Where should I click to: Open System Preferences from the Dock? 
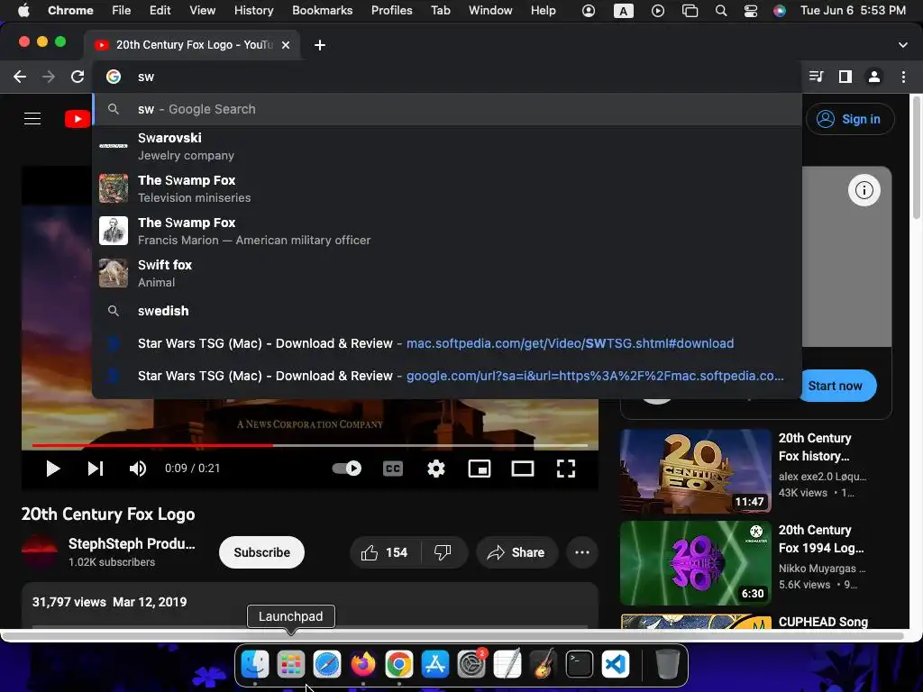pos(471,664)
